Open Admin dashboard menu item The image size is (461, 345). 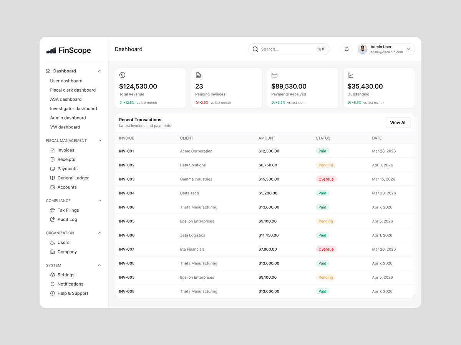point(68,118)
